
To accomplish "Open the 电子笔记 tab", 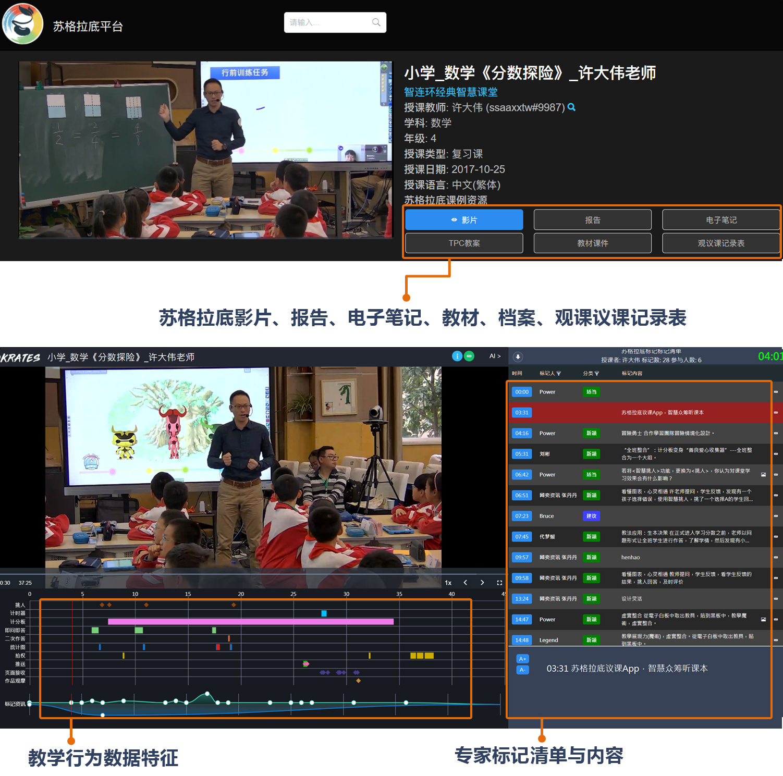I will (721, 220).
